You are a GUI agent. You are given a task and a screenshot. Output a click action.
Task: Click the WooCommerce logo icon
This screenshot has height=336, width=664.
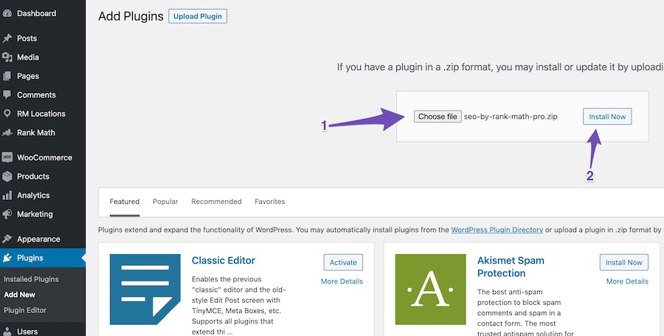pos(7,157)
